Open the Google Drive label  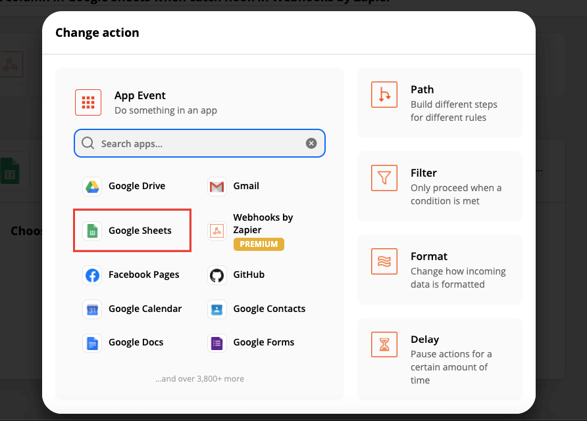pos(137,186)
